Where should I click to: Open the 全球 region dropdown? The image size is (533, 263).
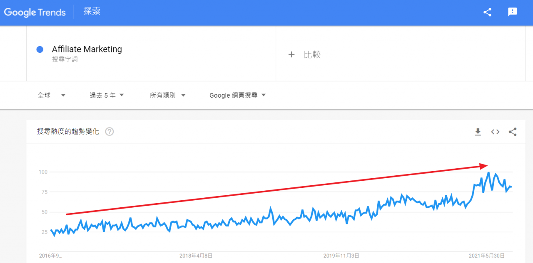(52, 95)
